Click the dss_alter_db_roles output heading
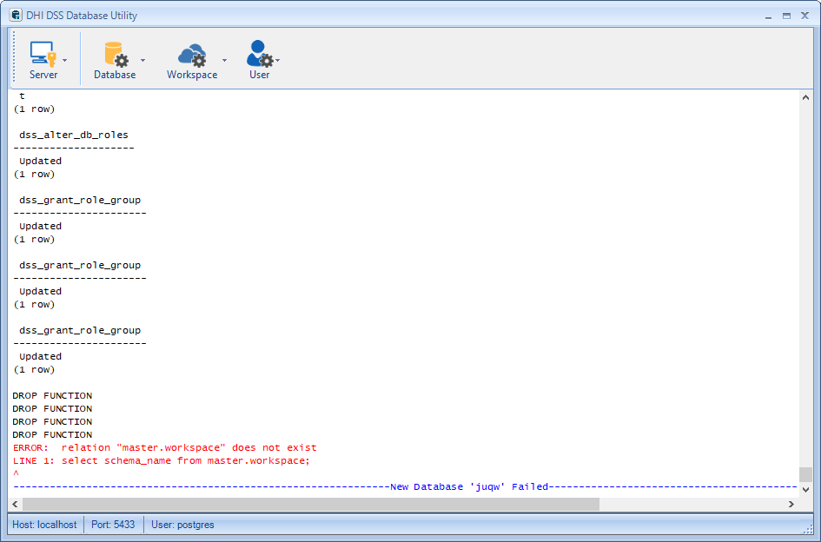The image size is (821, 542). (74, 135)
